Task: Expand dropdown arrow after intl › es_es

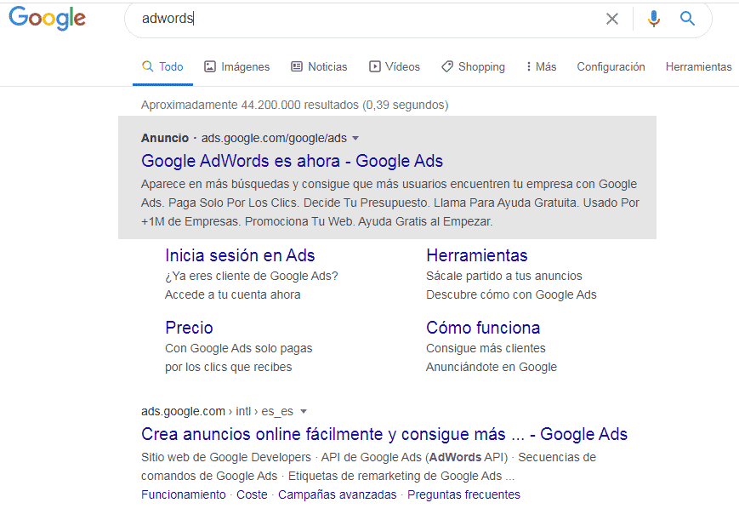Action: pyautogui.click(x=304, y=411)
